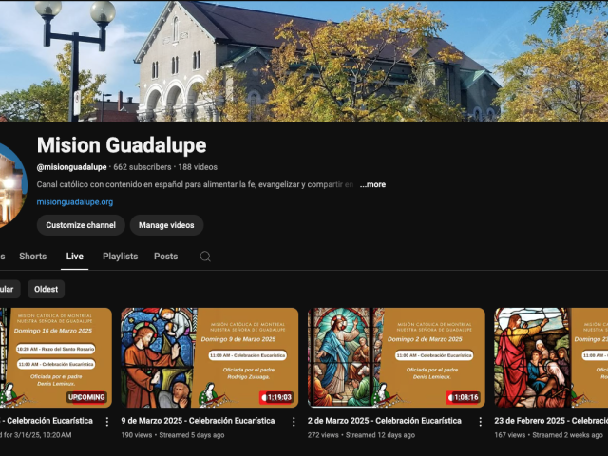Open options menu for the upcoming 16 de Marzo video
This screenshot has width=608, height=456.
pyautogui.click(x=107, y=422)
